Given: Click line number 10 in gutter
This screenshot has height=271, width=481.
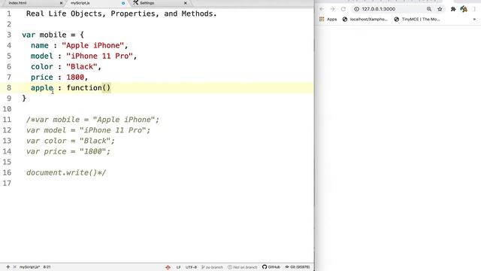Looking at the screenshot, I should tap(7, 109).
